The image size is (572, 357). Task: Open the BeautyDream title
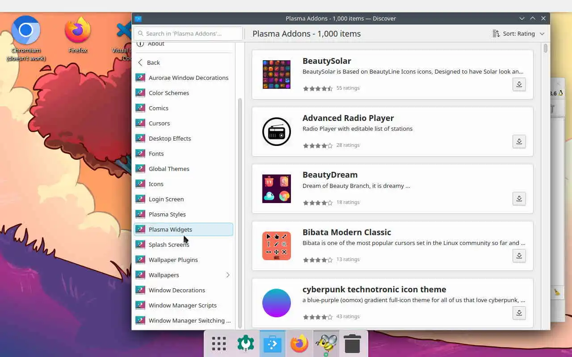(x=330, y=175)
